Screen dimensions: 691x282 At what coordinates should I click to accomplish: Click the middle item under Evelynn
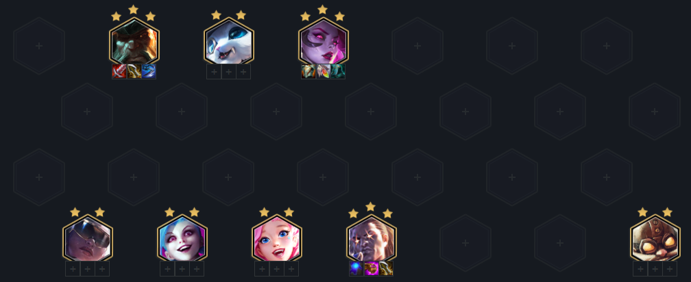323,71
